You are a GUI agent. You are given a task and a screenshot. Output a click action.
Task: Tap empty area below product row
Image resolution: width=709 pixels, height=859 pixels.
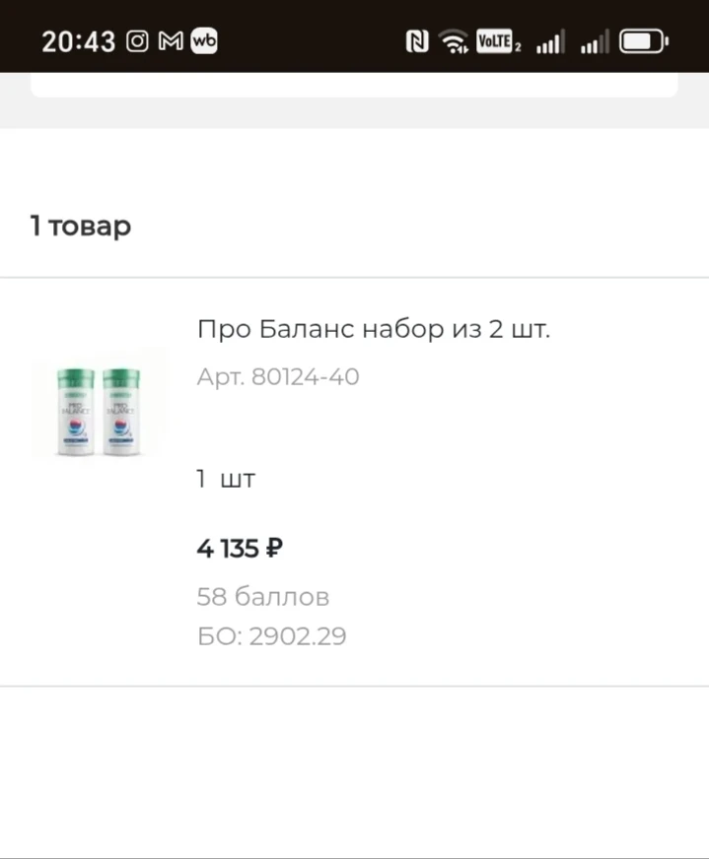[x=354, y=771]
